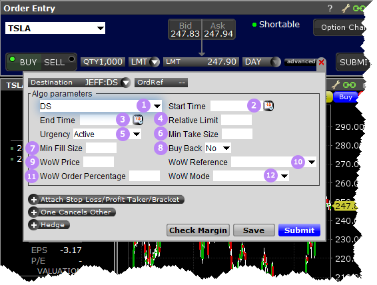Click Check Margin button
This screenshot has height=285, width=377.
pos(198,230)
